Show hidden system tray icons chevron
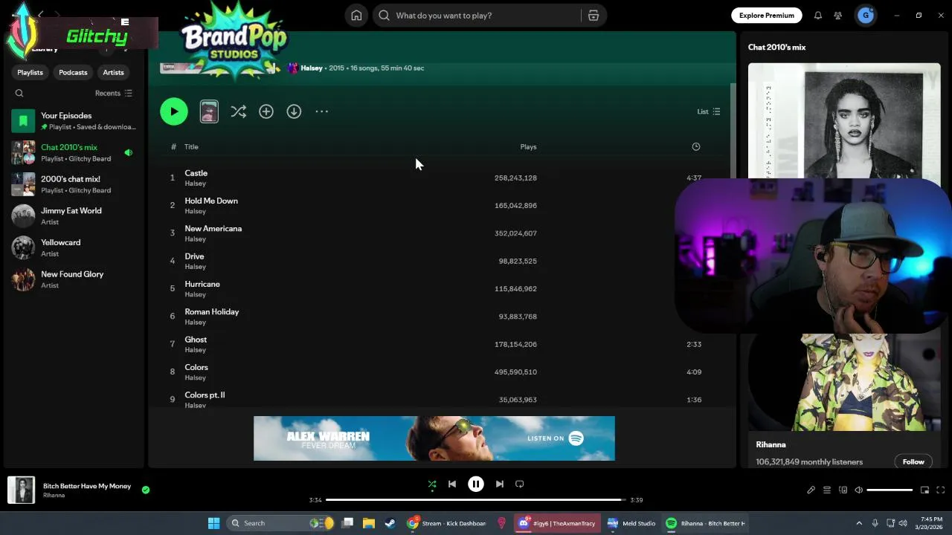 click(x=858, y=523)
